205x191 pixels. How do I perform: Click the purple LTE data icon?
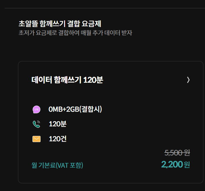[37, 109]
